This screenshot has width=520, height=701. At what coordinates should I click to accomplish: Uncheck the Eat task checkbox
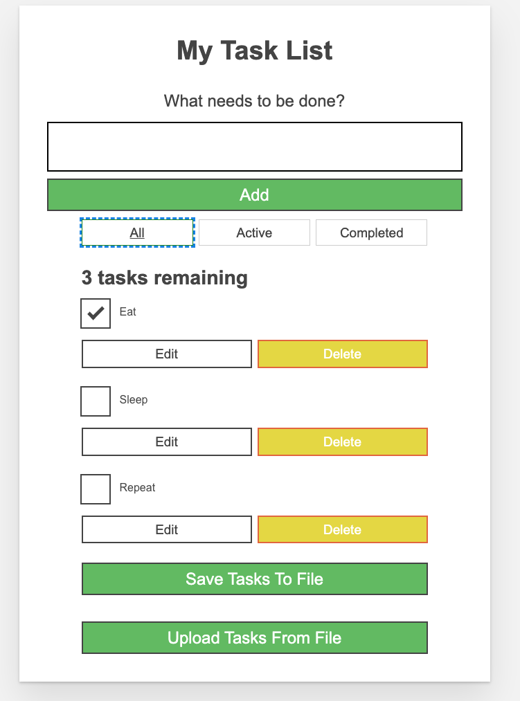pos(96,313)
